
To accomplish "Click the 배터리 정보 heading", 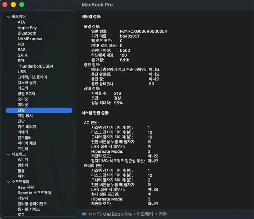I will click(91, 17).
